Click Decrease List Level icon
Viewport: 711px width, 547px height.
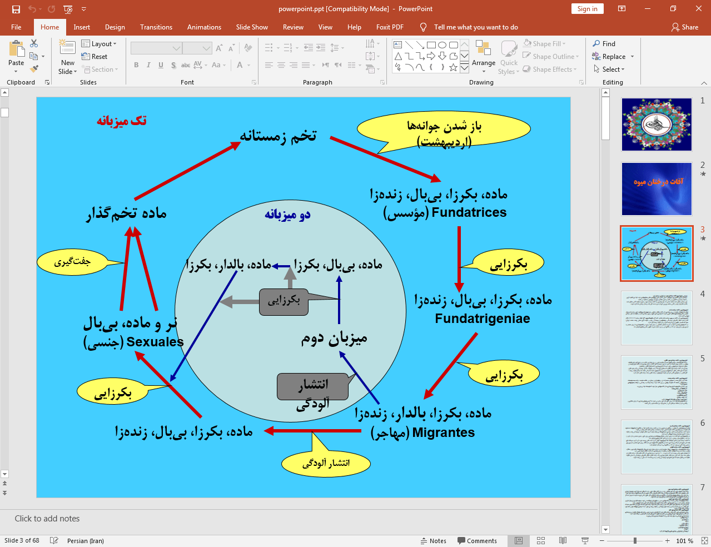pos(309,48)
